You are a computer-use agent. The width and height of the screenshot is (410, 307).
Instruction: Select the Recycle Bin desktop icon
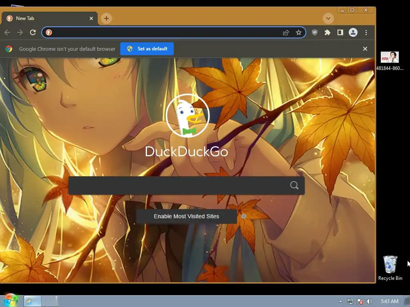(390, 268)
